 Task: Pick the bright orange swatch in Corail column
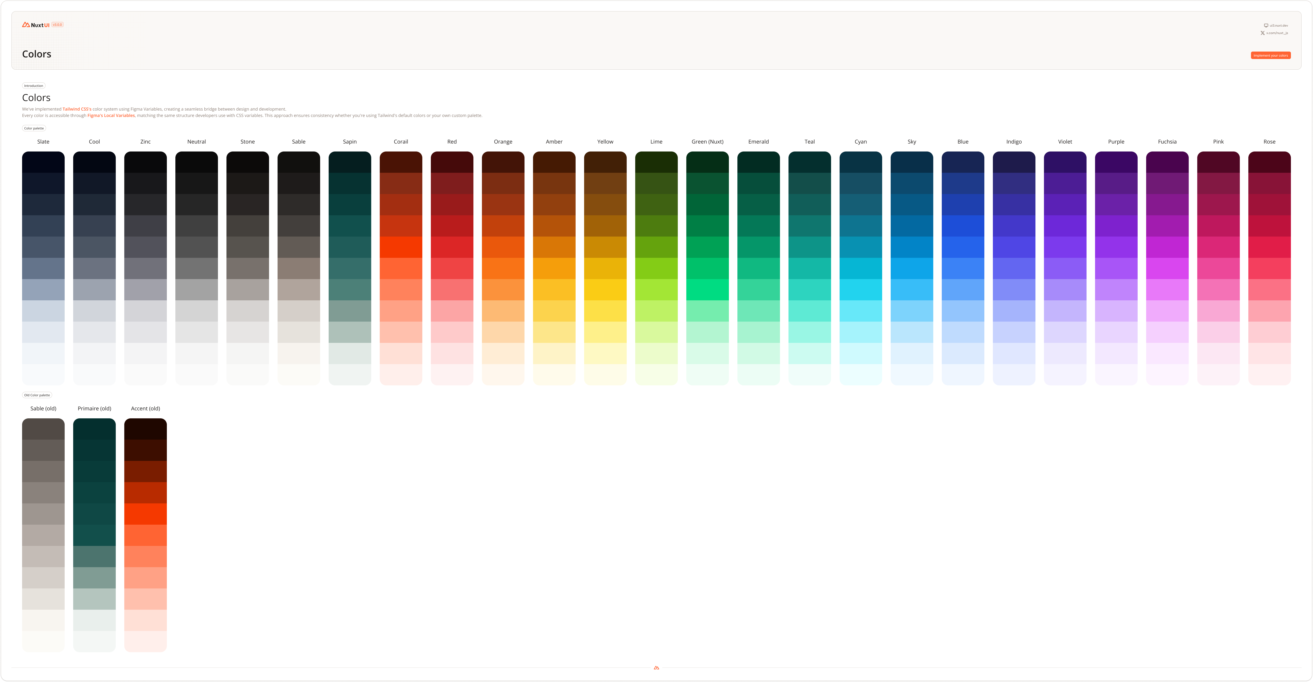coord(401,247)
